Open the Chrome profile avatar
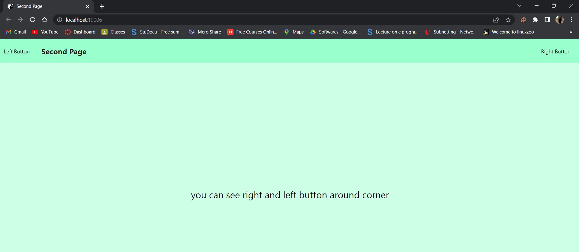This screenshot has width=579, height=252. tap(559, 20)
